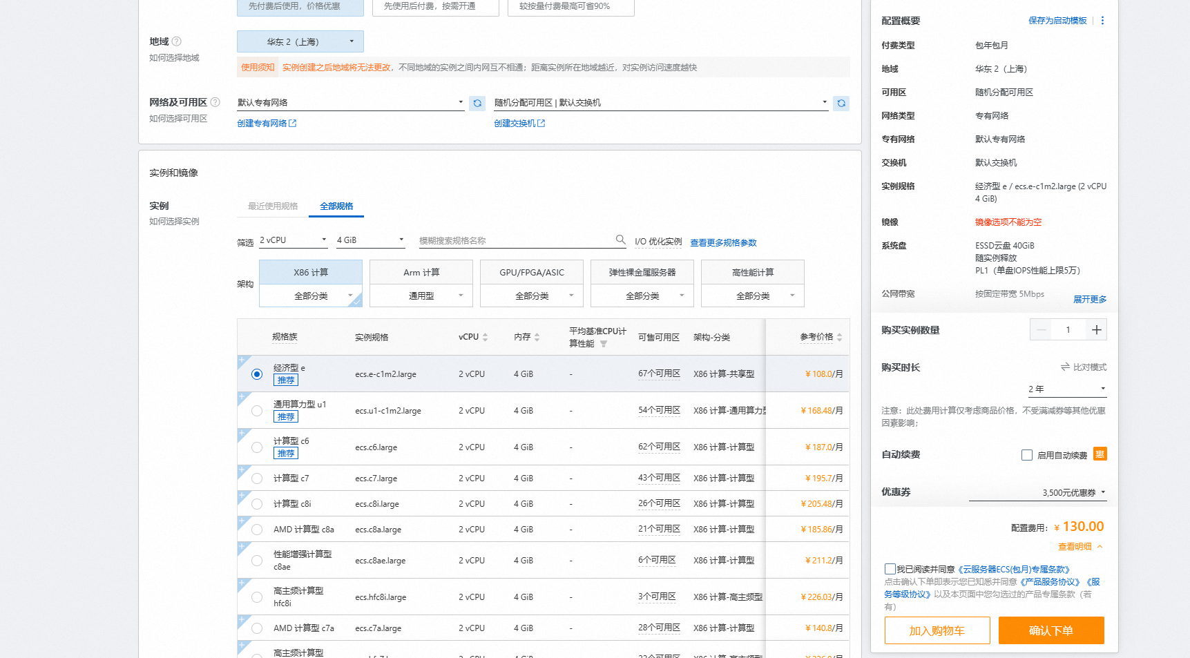Check the 我已阅读并同意 agreement checkbox
The image size is (1190, 658).
(890, 569)
